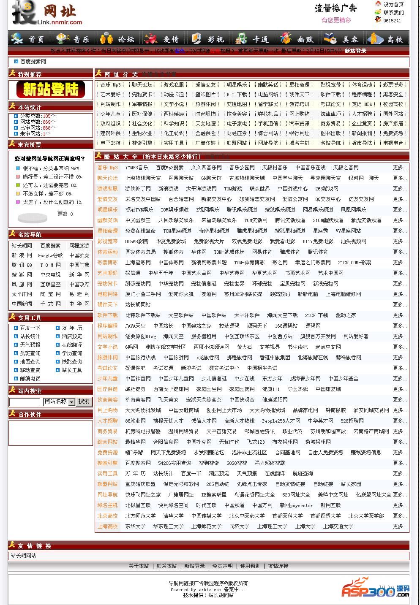Screen dimensions: 420x605
Task: Open YYMP3音乐 site link
Action: pyautogui.click(x=136, y=168)
